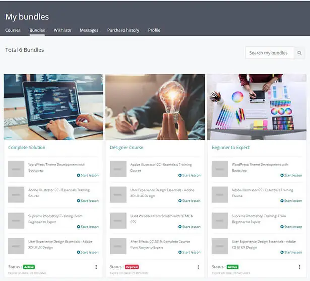This screenshot has height=281, width=310.
Task: Open the Wishlists tab
Action: (62, 30)
